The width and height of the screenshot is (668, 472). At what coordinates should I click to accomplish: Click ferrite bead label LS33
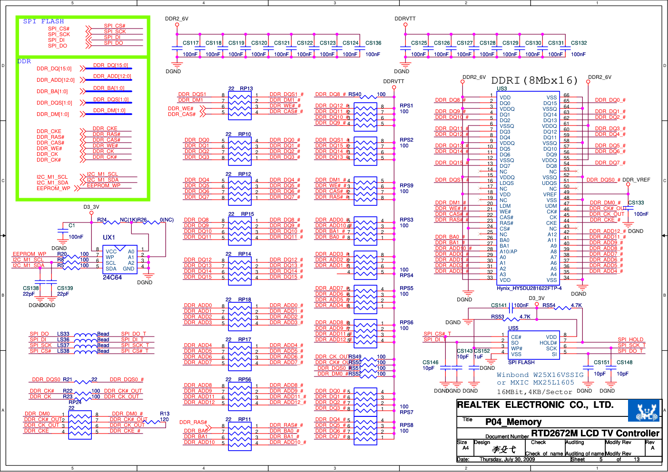pyautogui.click(x=63, y=334)
